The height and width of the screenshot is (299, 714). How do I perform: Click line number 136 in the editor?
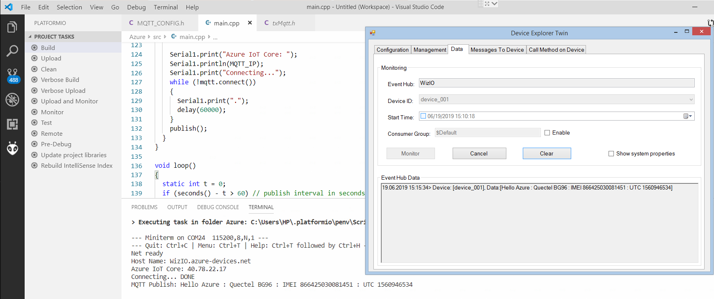(x=137, y=166)
